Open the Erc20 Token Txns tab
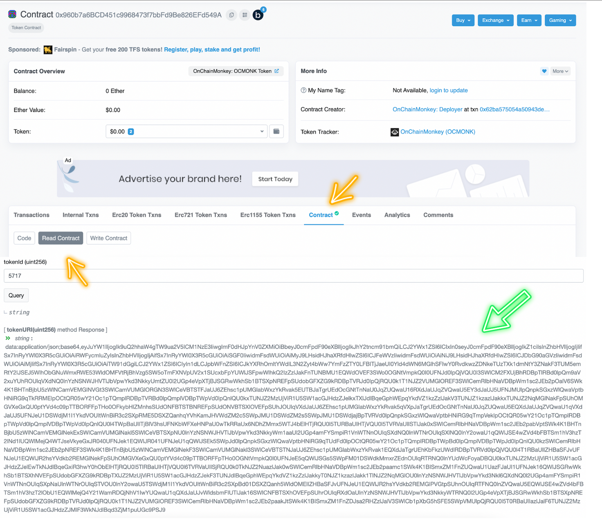 (137, 215)
